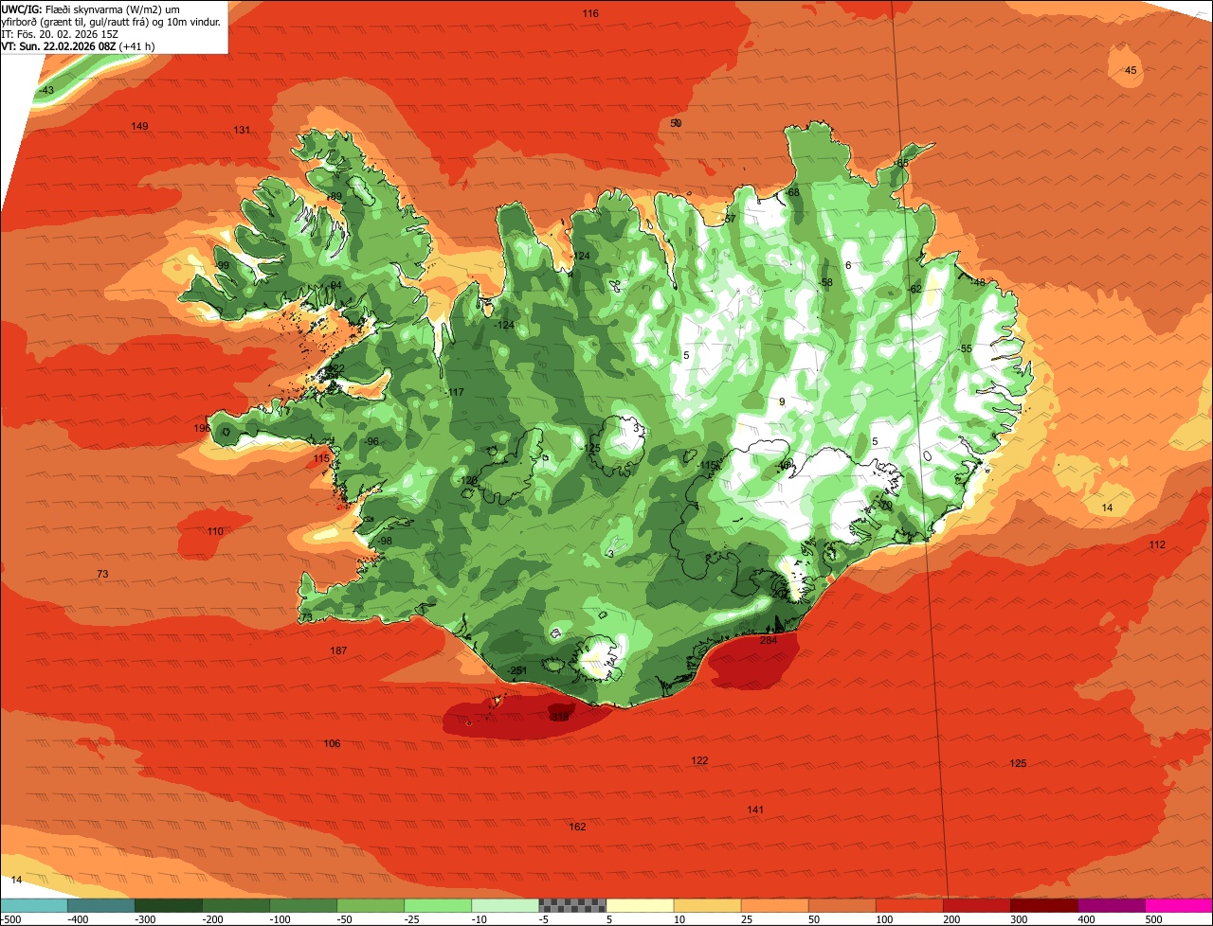Image resolution: width=1213 pixels, height=926 pixels.
Task: Click the flux value -57 on the map
Action: click(729, 219)
